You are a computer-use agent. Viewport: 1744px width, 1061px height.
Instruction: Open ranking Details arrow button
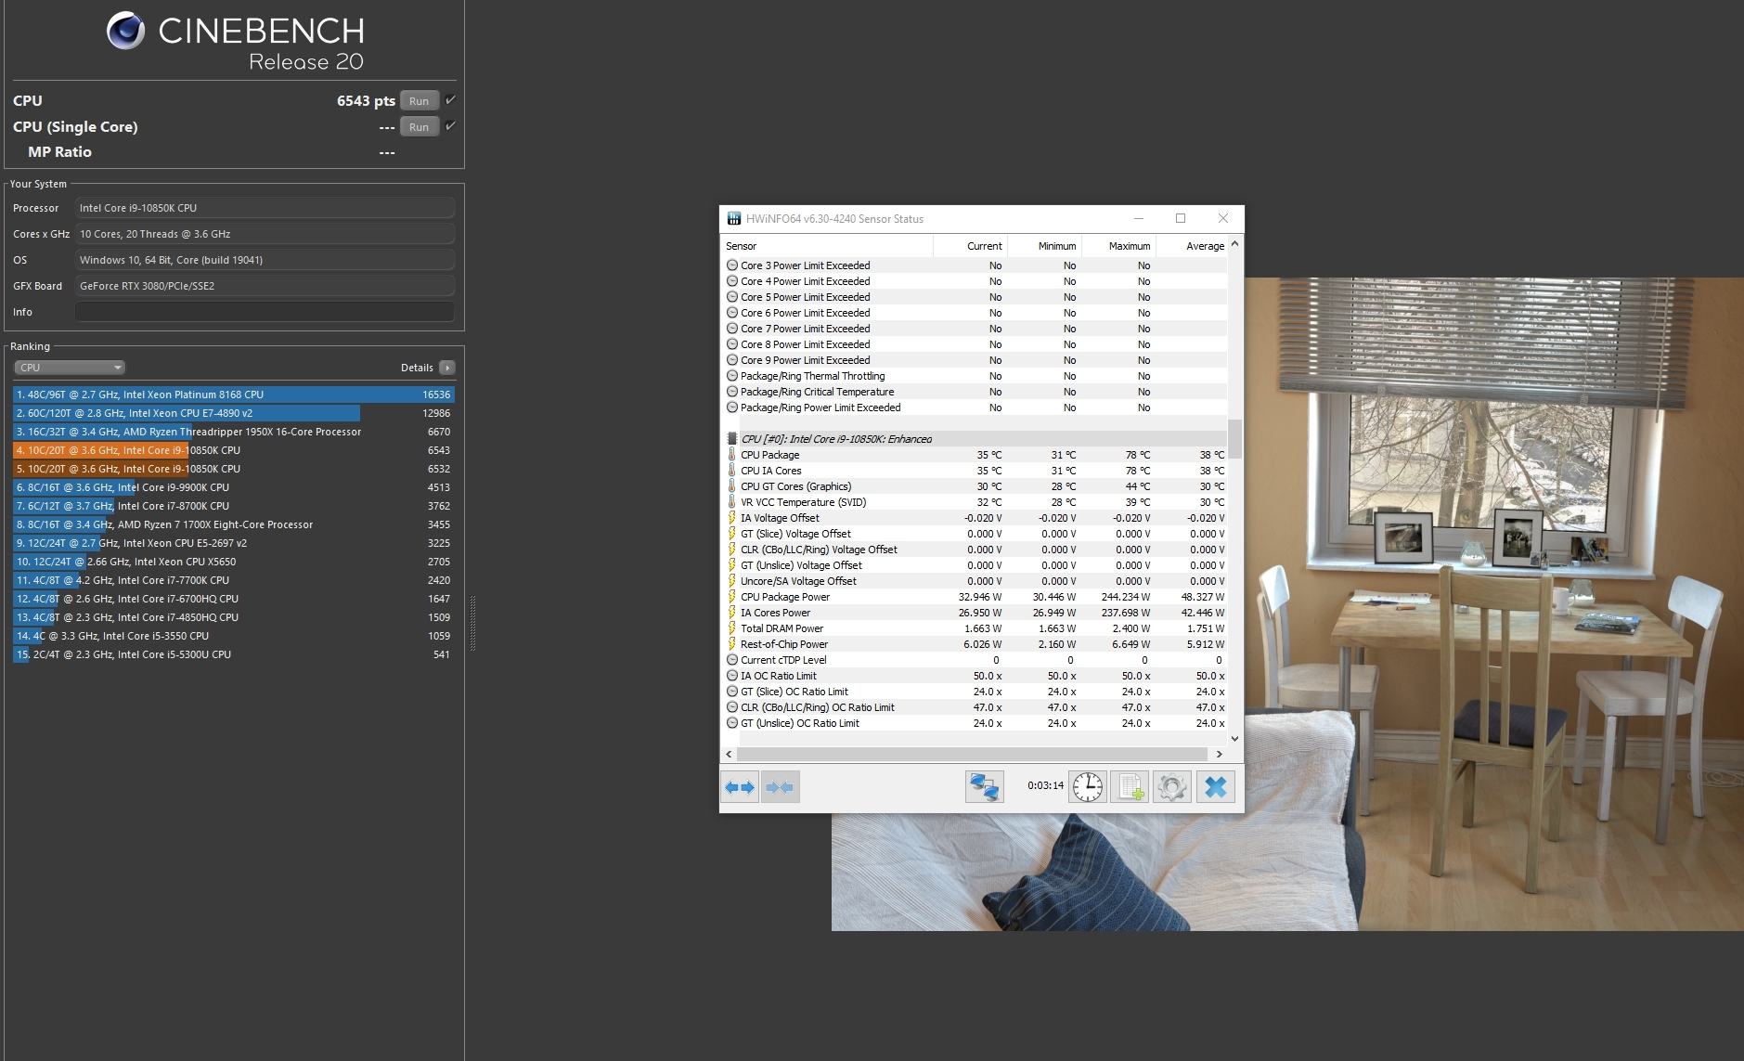tap(447, 368)
